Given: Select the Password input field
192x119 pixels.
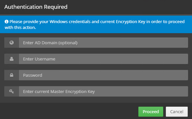Looking at the screenshot, I should [103, 75].
